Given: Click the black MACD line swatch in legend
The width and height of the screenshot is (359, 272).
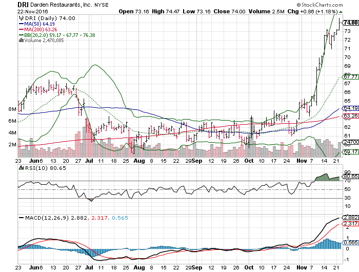Looking at the screenshot, I should pos(22,218).
